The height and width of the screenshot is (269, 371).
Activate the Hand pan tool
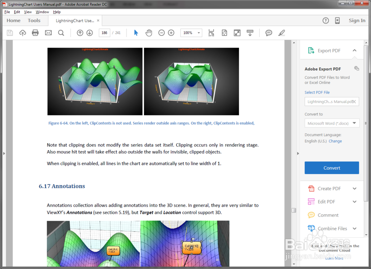click(149, 33)
